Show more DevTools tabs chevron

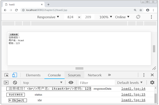(109, 75)
